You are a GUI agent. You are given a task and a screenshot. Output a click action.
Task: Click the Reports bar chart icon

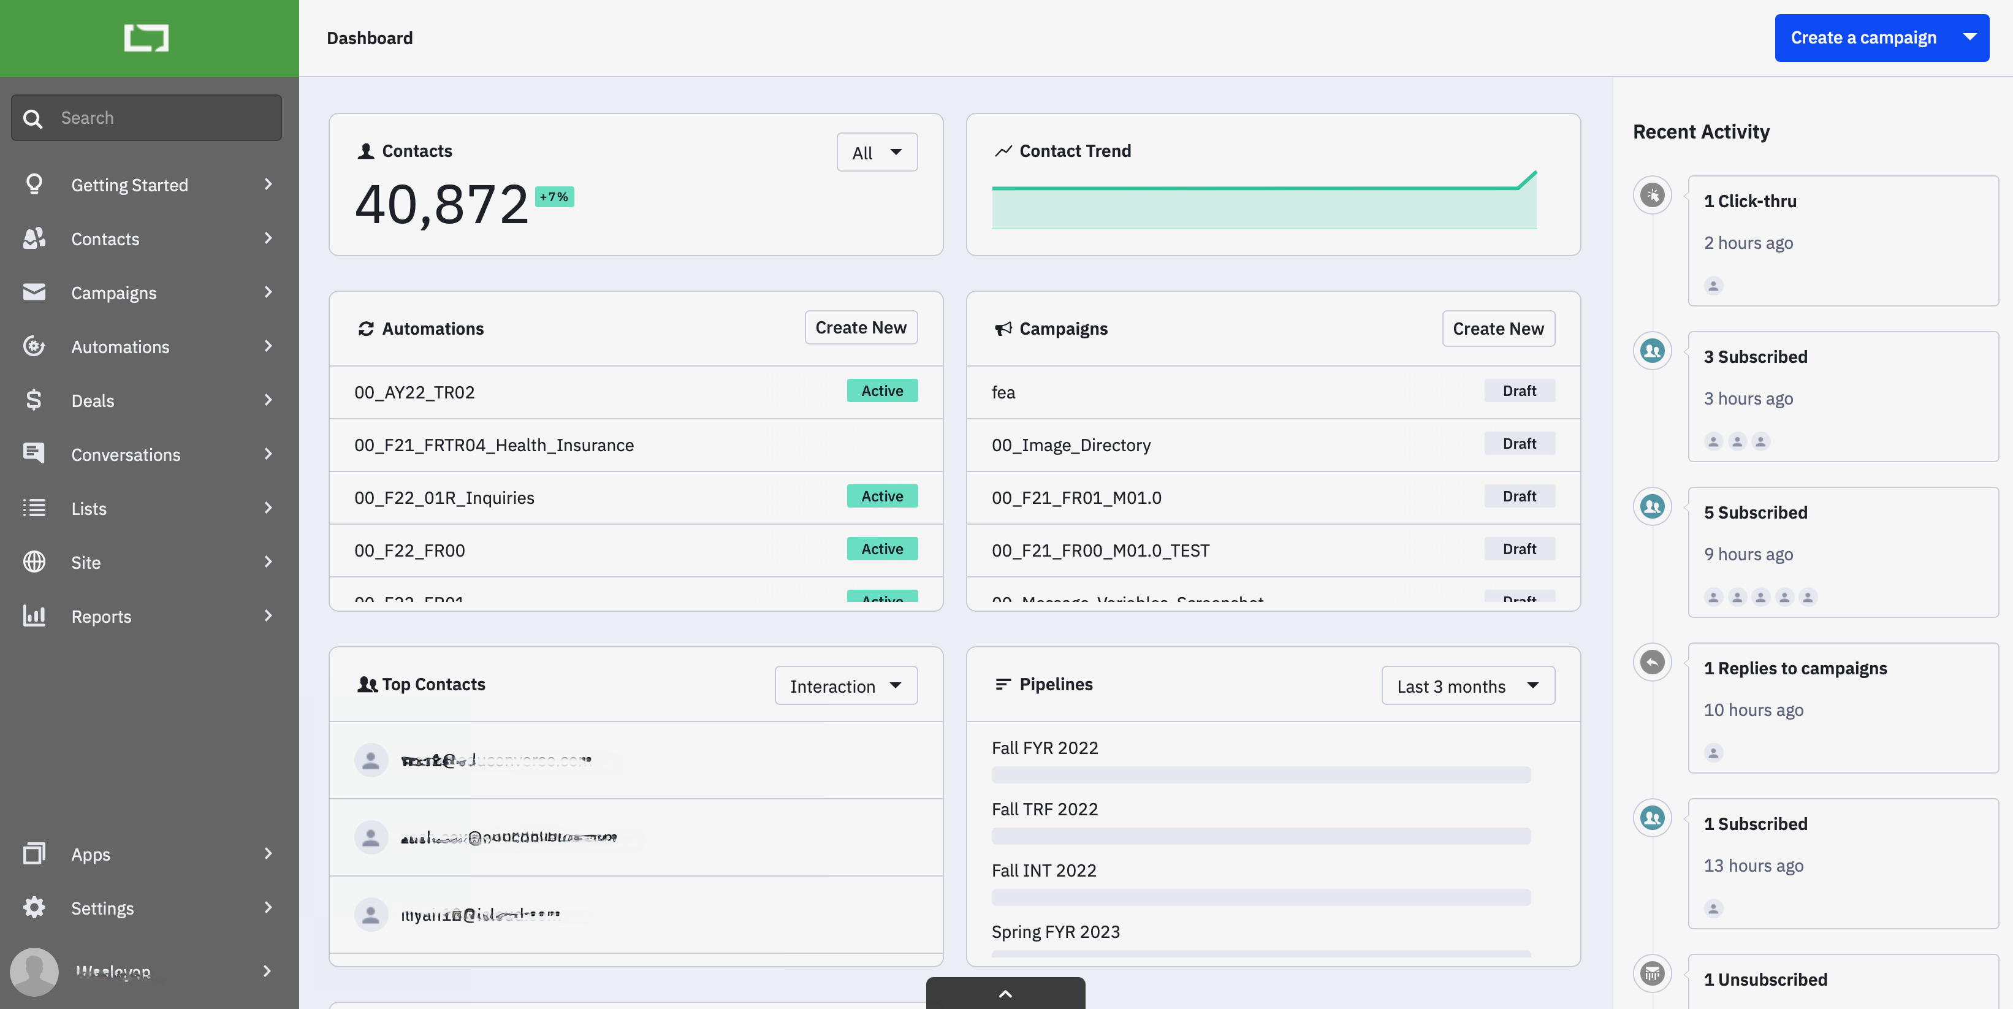tap(34, 616)
